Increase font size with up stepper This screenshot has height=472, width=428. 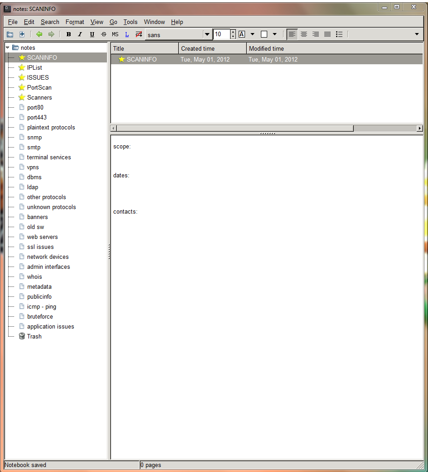coord(233,32)
